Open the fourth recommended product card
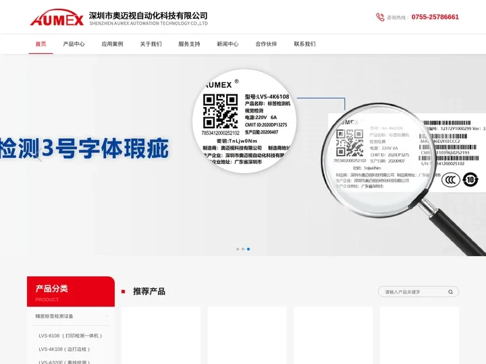 [x=419, y=336]
